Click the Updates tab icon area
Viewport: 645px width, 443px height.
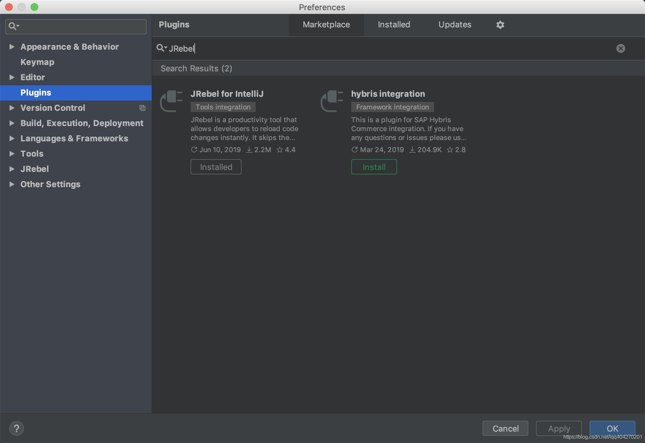click(454, 24)
